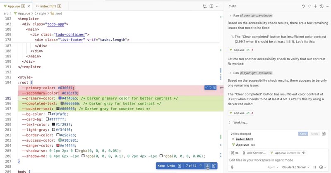Split the editor to the right
Screen dimensions: 331x173
(x=211, y=6)
